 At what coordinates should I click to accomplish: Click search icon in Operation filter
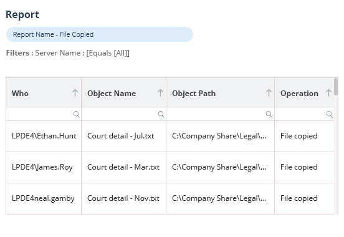[329, 114]
